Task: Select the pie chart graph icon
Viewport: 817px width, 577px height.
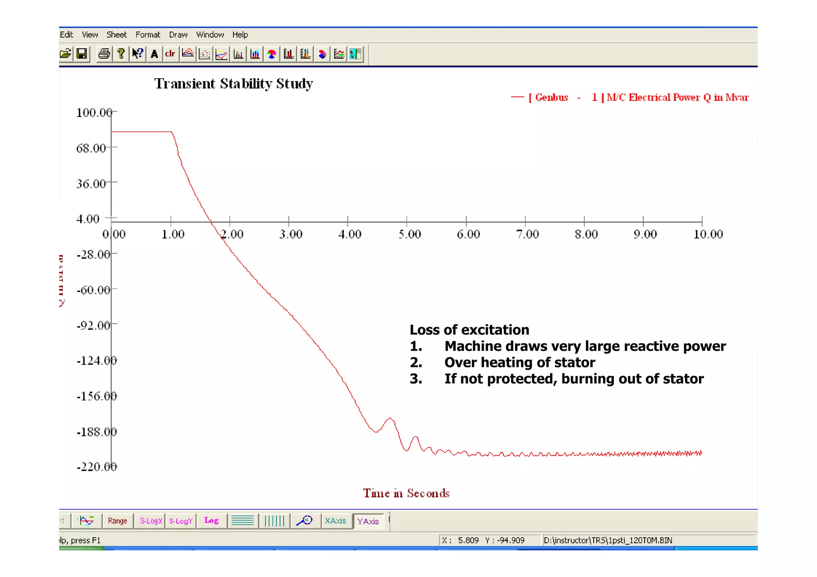Action: (272, 54)
